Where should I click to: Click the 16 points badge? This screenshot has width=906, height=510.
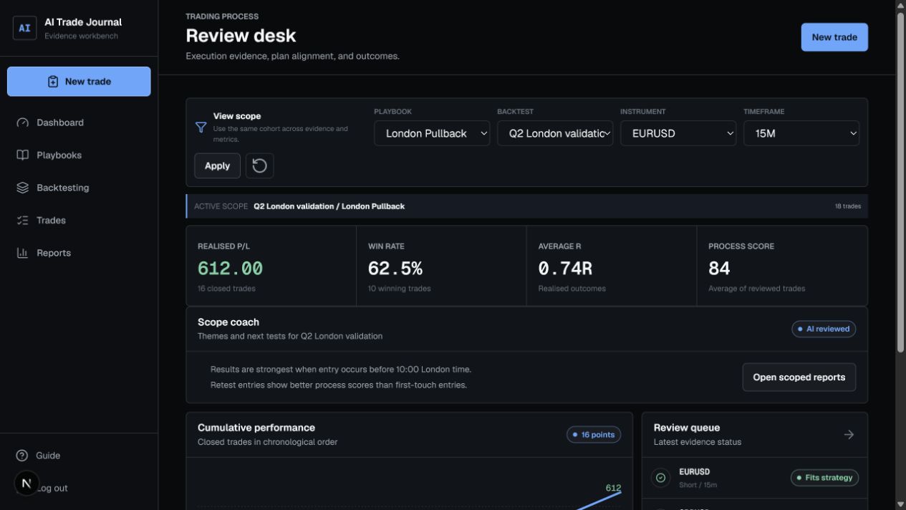point(594,435)
